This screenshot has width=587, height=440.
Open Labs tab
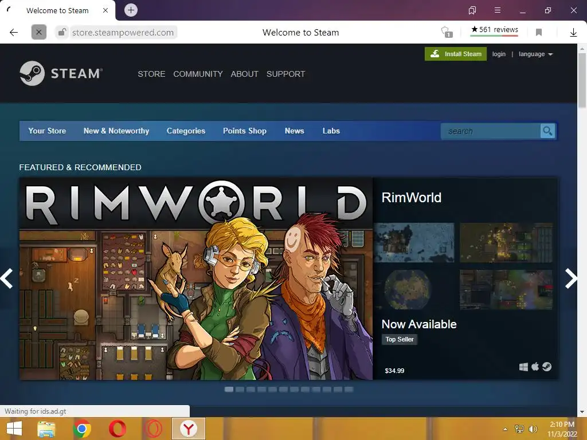[331, 131]
